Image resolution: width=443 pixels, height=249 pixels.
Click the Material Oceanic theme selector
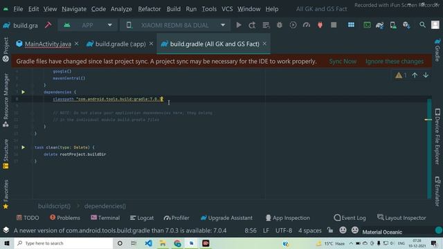[382, 232]
